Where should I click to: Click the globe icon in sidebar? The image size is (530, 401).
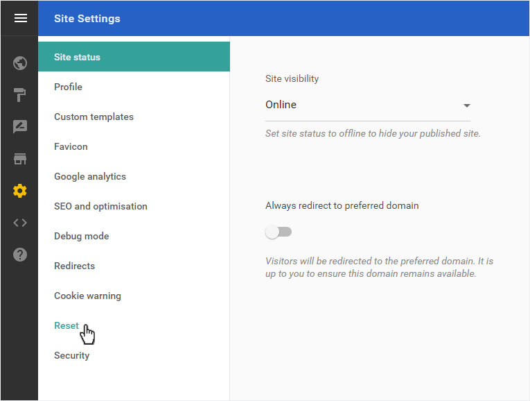pyautogui.click(x=20, y=63)
